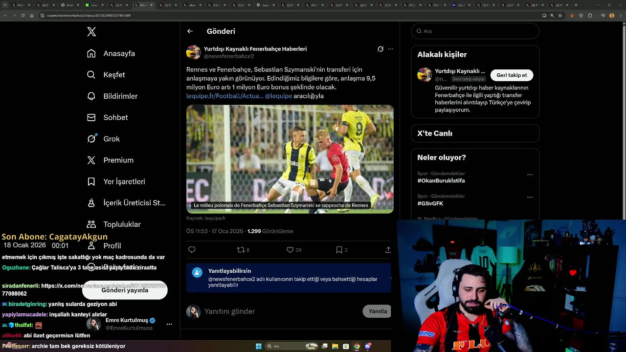Open Microsoft Store from the taskbar

(x=346, y=346)
